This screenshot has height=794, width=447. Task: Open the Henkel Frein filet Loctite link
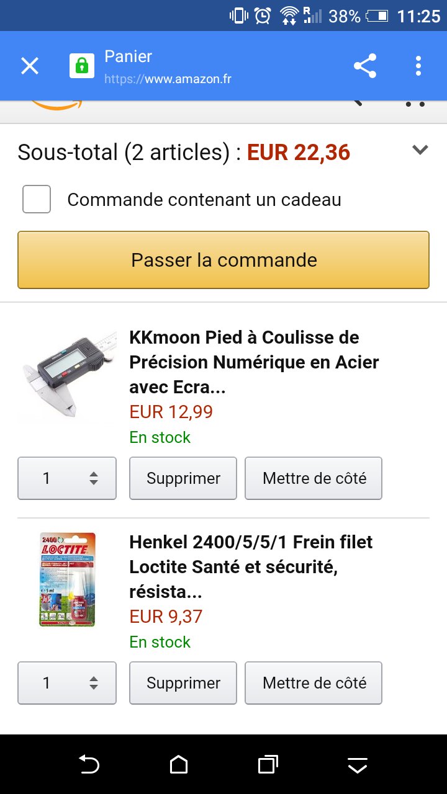tap(251, 567)
